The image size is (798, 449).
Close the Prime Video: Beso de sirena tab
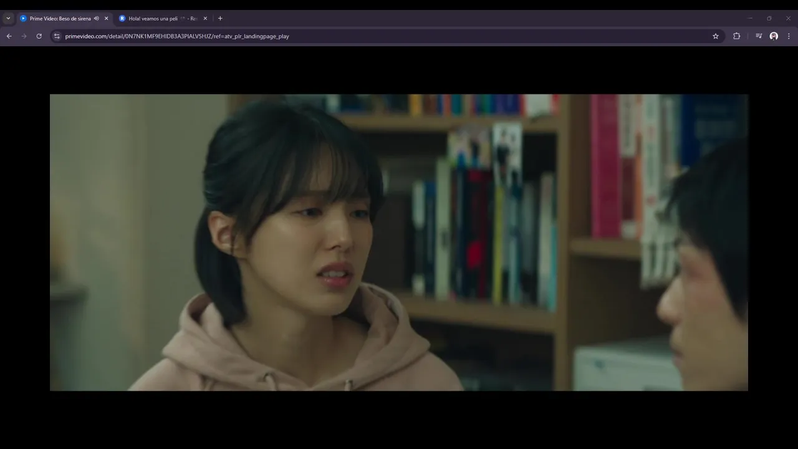point(106,19)
